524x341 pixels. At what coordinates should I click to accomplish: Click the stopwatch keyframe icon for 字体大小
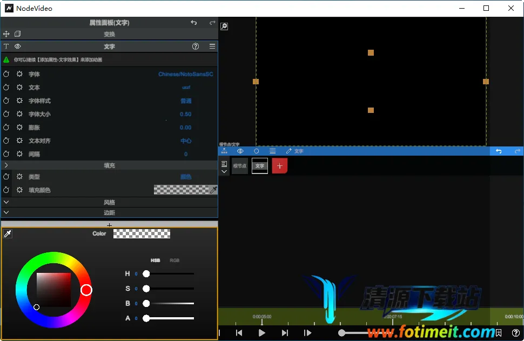coord(6,114)
